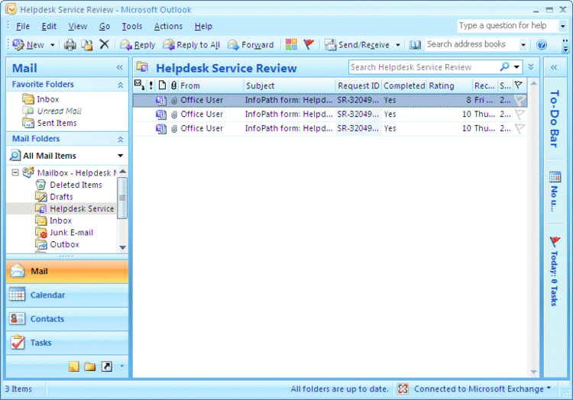Open Connected to Microsoft Exchange dropdown

pos(549,389)
